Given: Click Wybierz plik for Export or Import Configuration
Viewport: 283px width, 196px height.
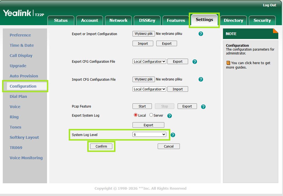Looking at the screenshot, I should point(144,34).
